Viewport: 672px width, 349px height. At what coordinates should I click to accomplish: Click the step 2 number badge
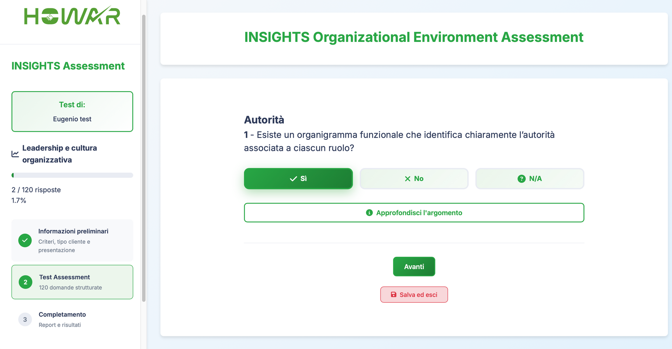pos(25,282)
